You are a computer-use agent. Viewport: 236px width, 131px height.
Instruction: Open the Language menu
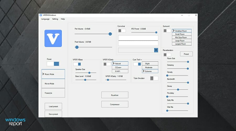pos(45,19)
